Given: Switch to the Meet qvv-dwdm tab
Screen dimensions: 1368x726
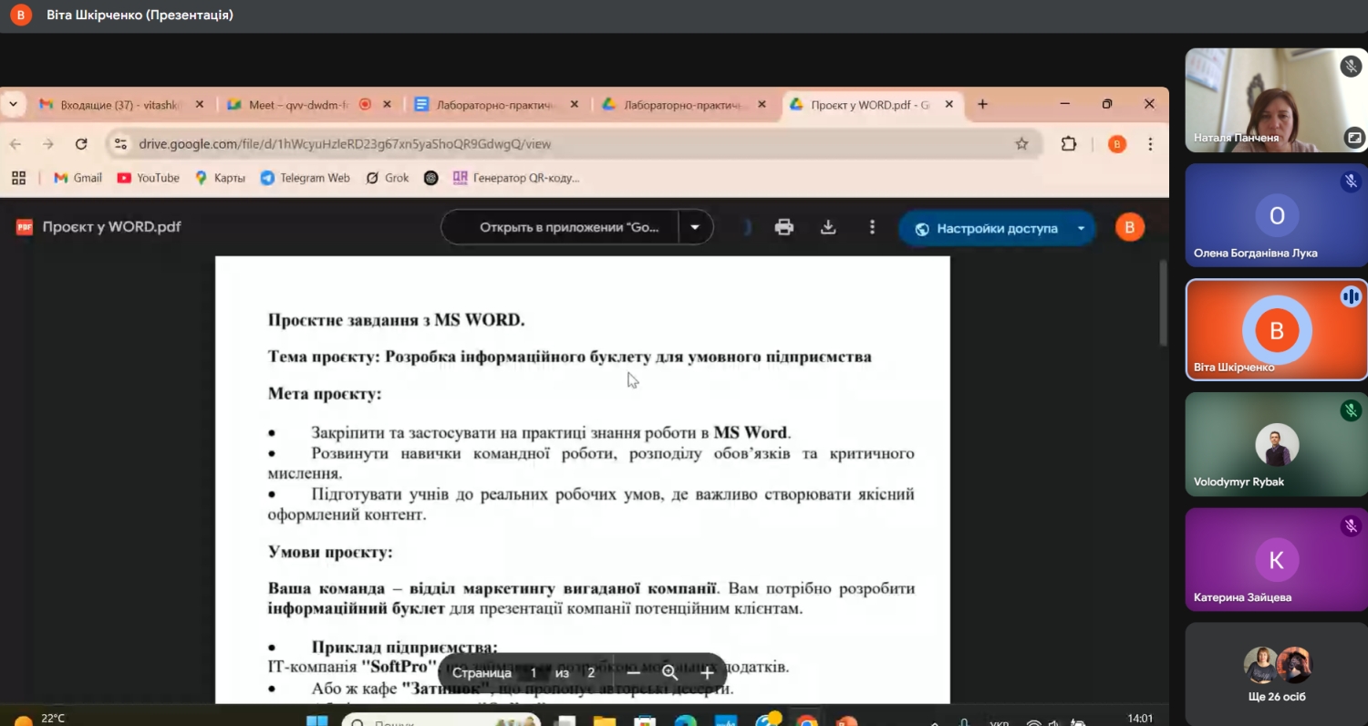Looking at the screenshot, I should [x=309, y=105].
